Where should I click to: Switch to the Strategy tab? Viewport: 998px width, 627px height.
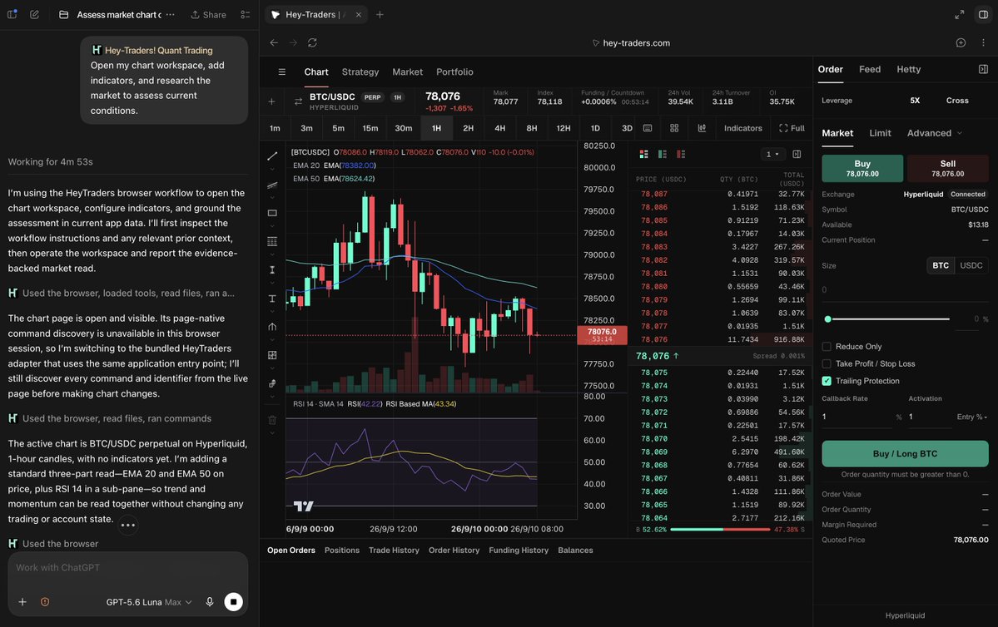(x=360, y=72)
